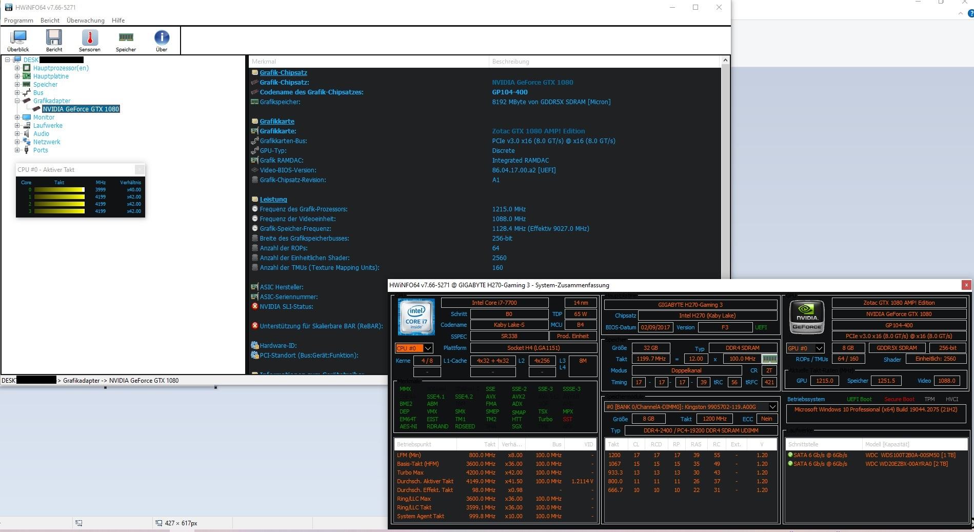The image size is (974, 532).
Task: Click the Monitor tree icon
Action: coord(27,117)
